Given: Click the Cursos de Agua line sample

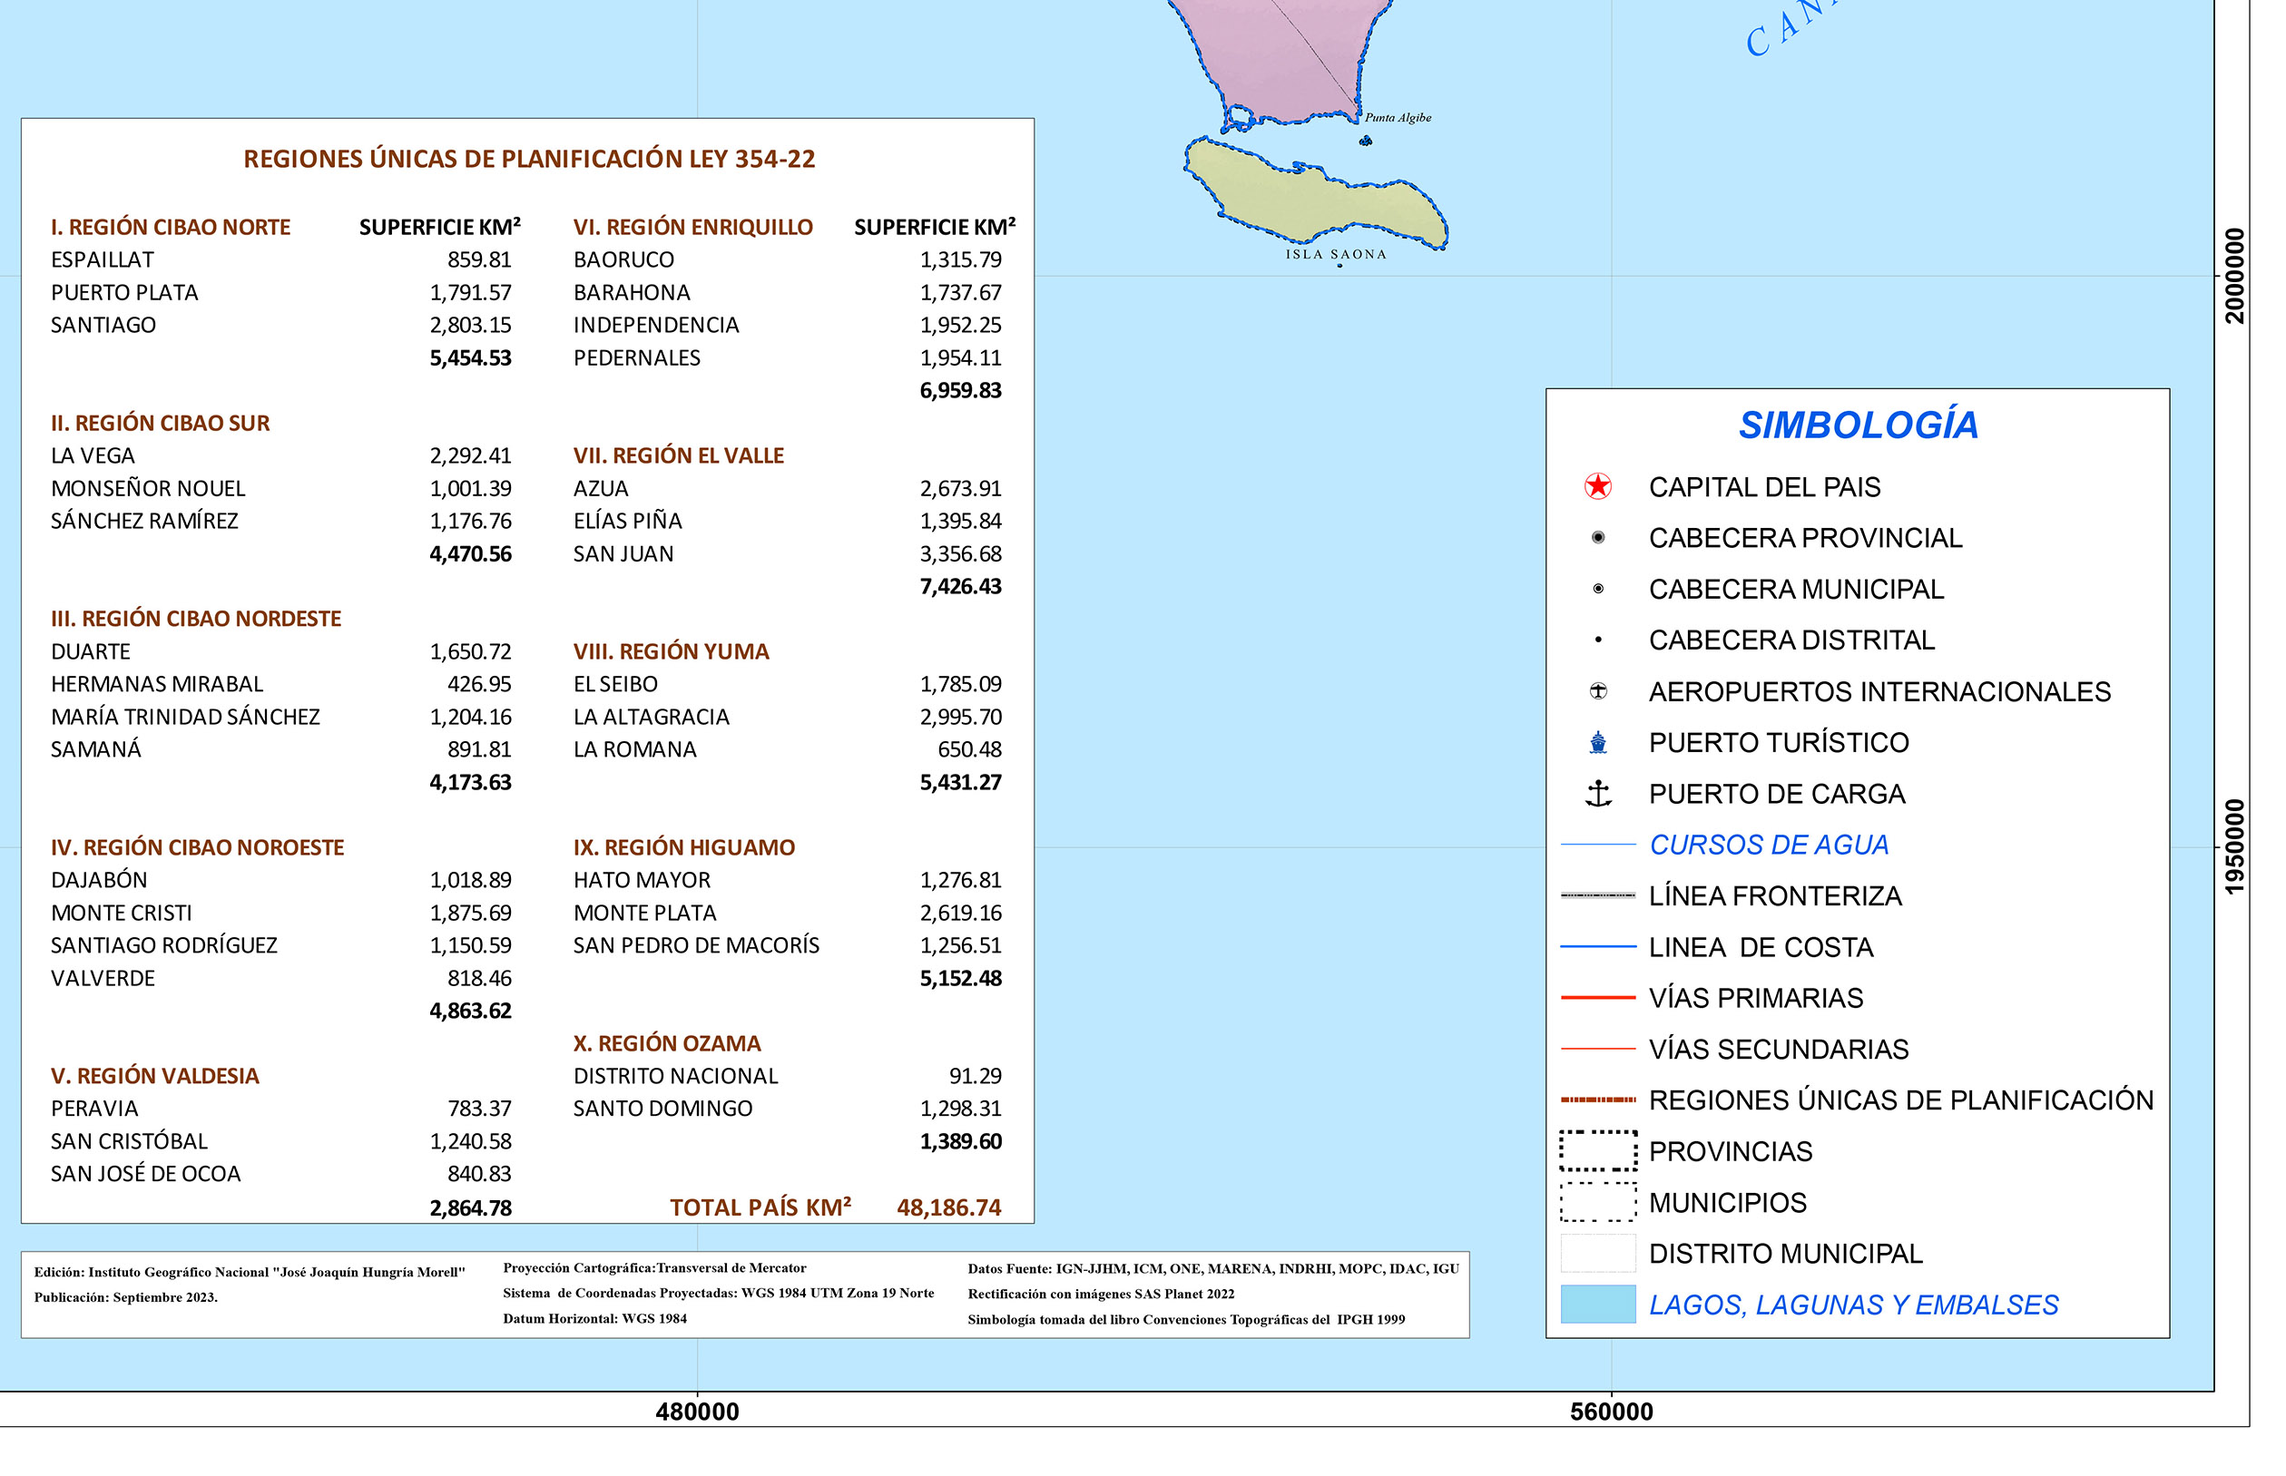Looking at the screenshot, I should tap(1598, 845).
